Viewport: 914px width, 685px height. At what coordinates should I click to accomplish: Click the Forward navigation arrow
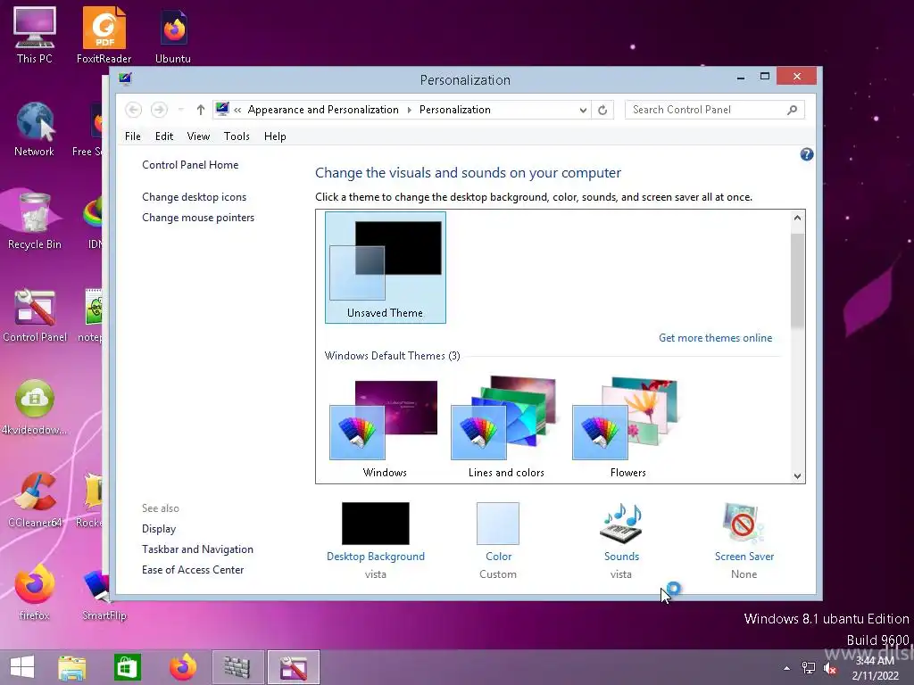pyautogui.click(x=159, y=110)
